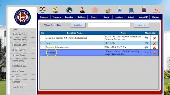This screenshot has width=170, height=95.
Task: Edit the Business Administration row
Action: [x=146, y=47]
